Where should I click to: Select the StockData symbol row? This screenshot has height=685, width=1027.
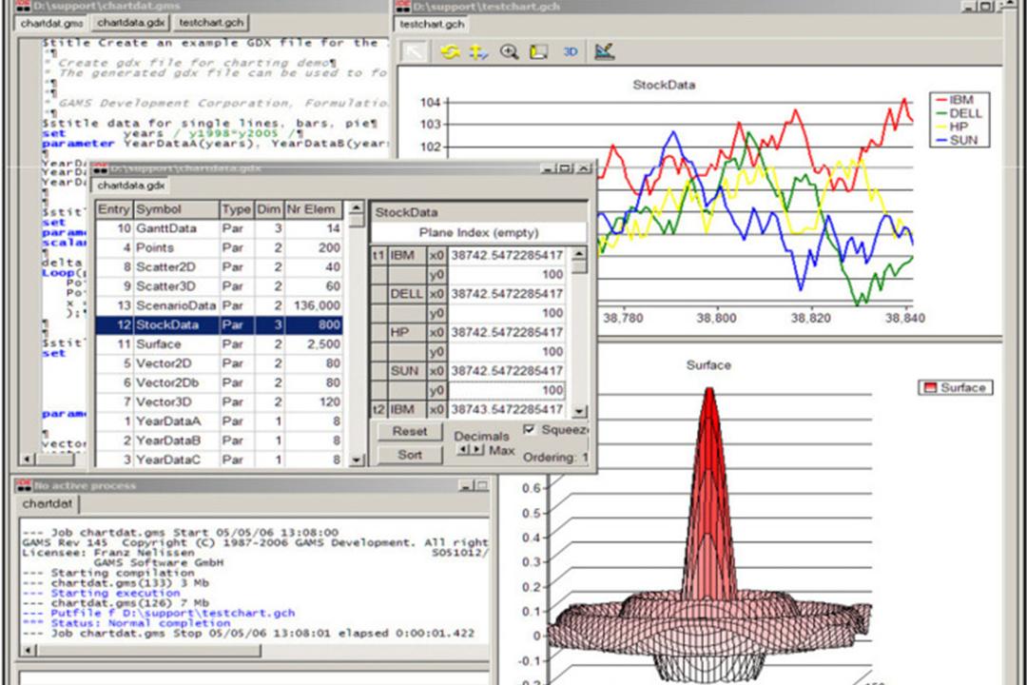click(219, 325)
